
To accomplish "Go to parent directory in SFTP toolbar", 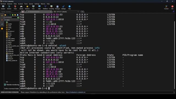I will click(x=5, y=15).
